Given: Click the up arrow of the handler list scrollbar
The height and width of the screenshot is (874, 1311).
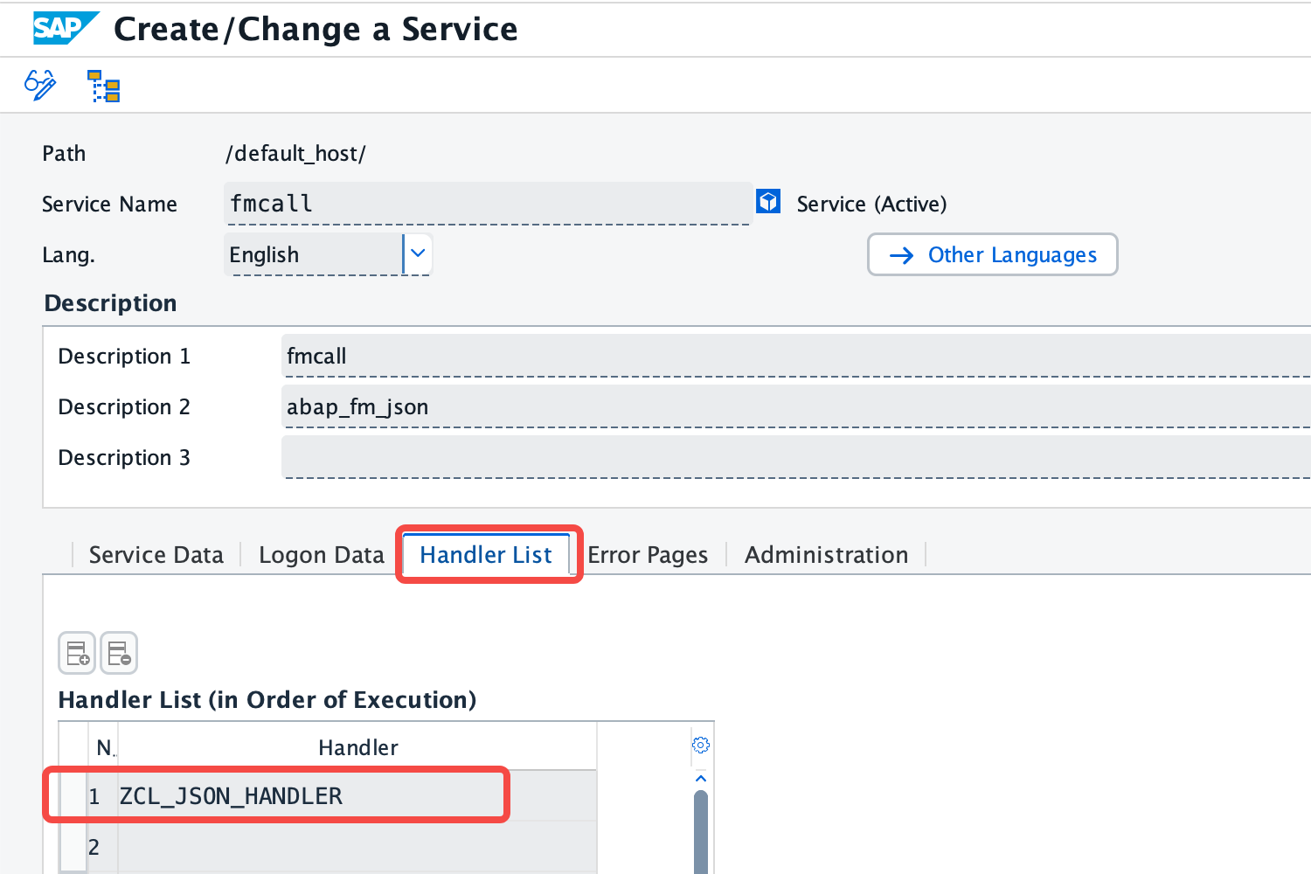Looking at the screenshot, I should 700,778.
